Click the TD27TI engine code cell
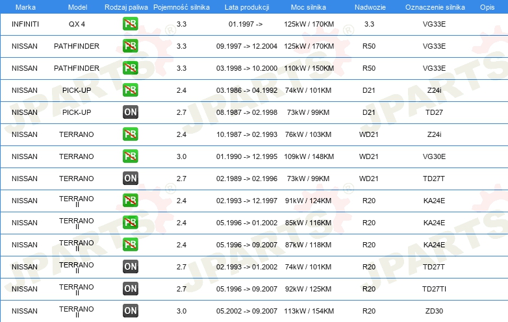Screen dimensions: 508x322 434,289
